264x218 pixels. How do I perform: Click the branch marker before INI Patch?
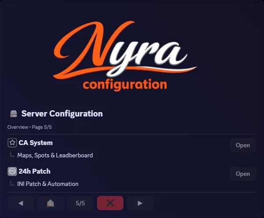[12, 183]
